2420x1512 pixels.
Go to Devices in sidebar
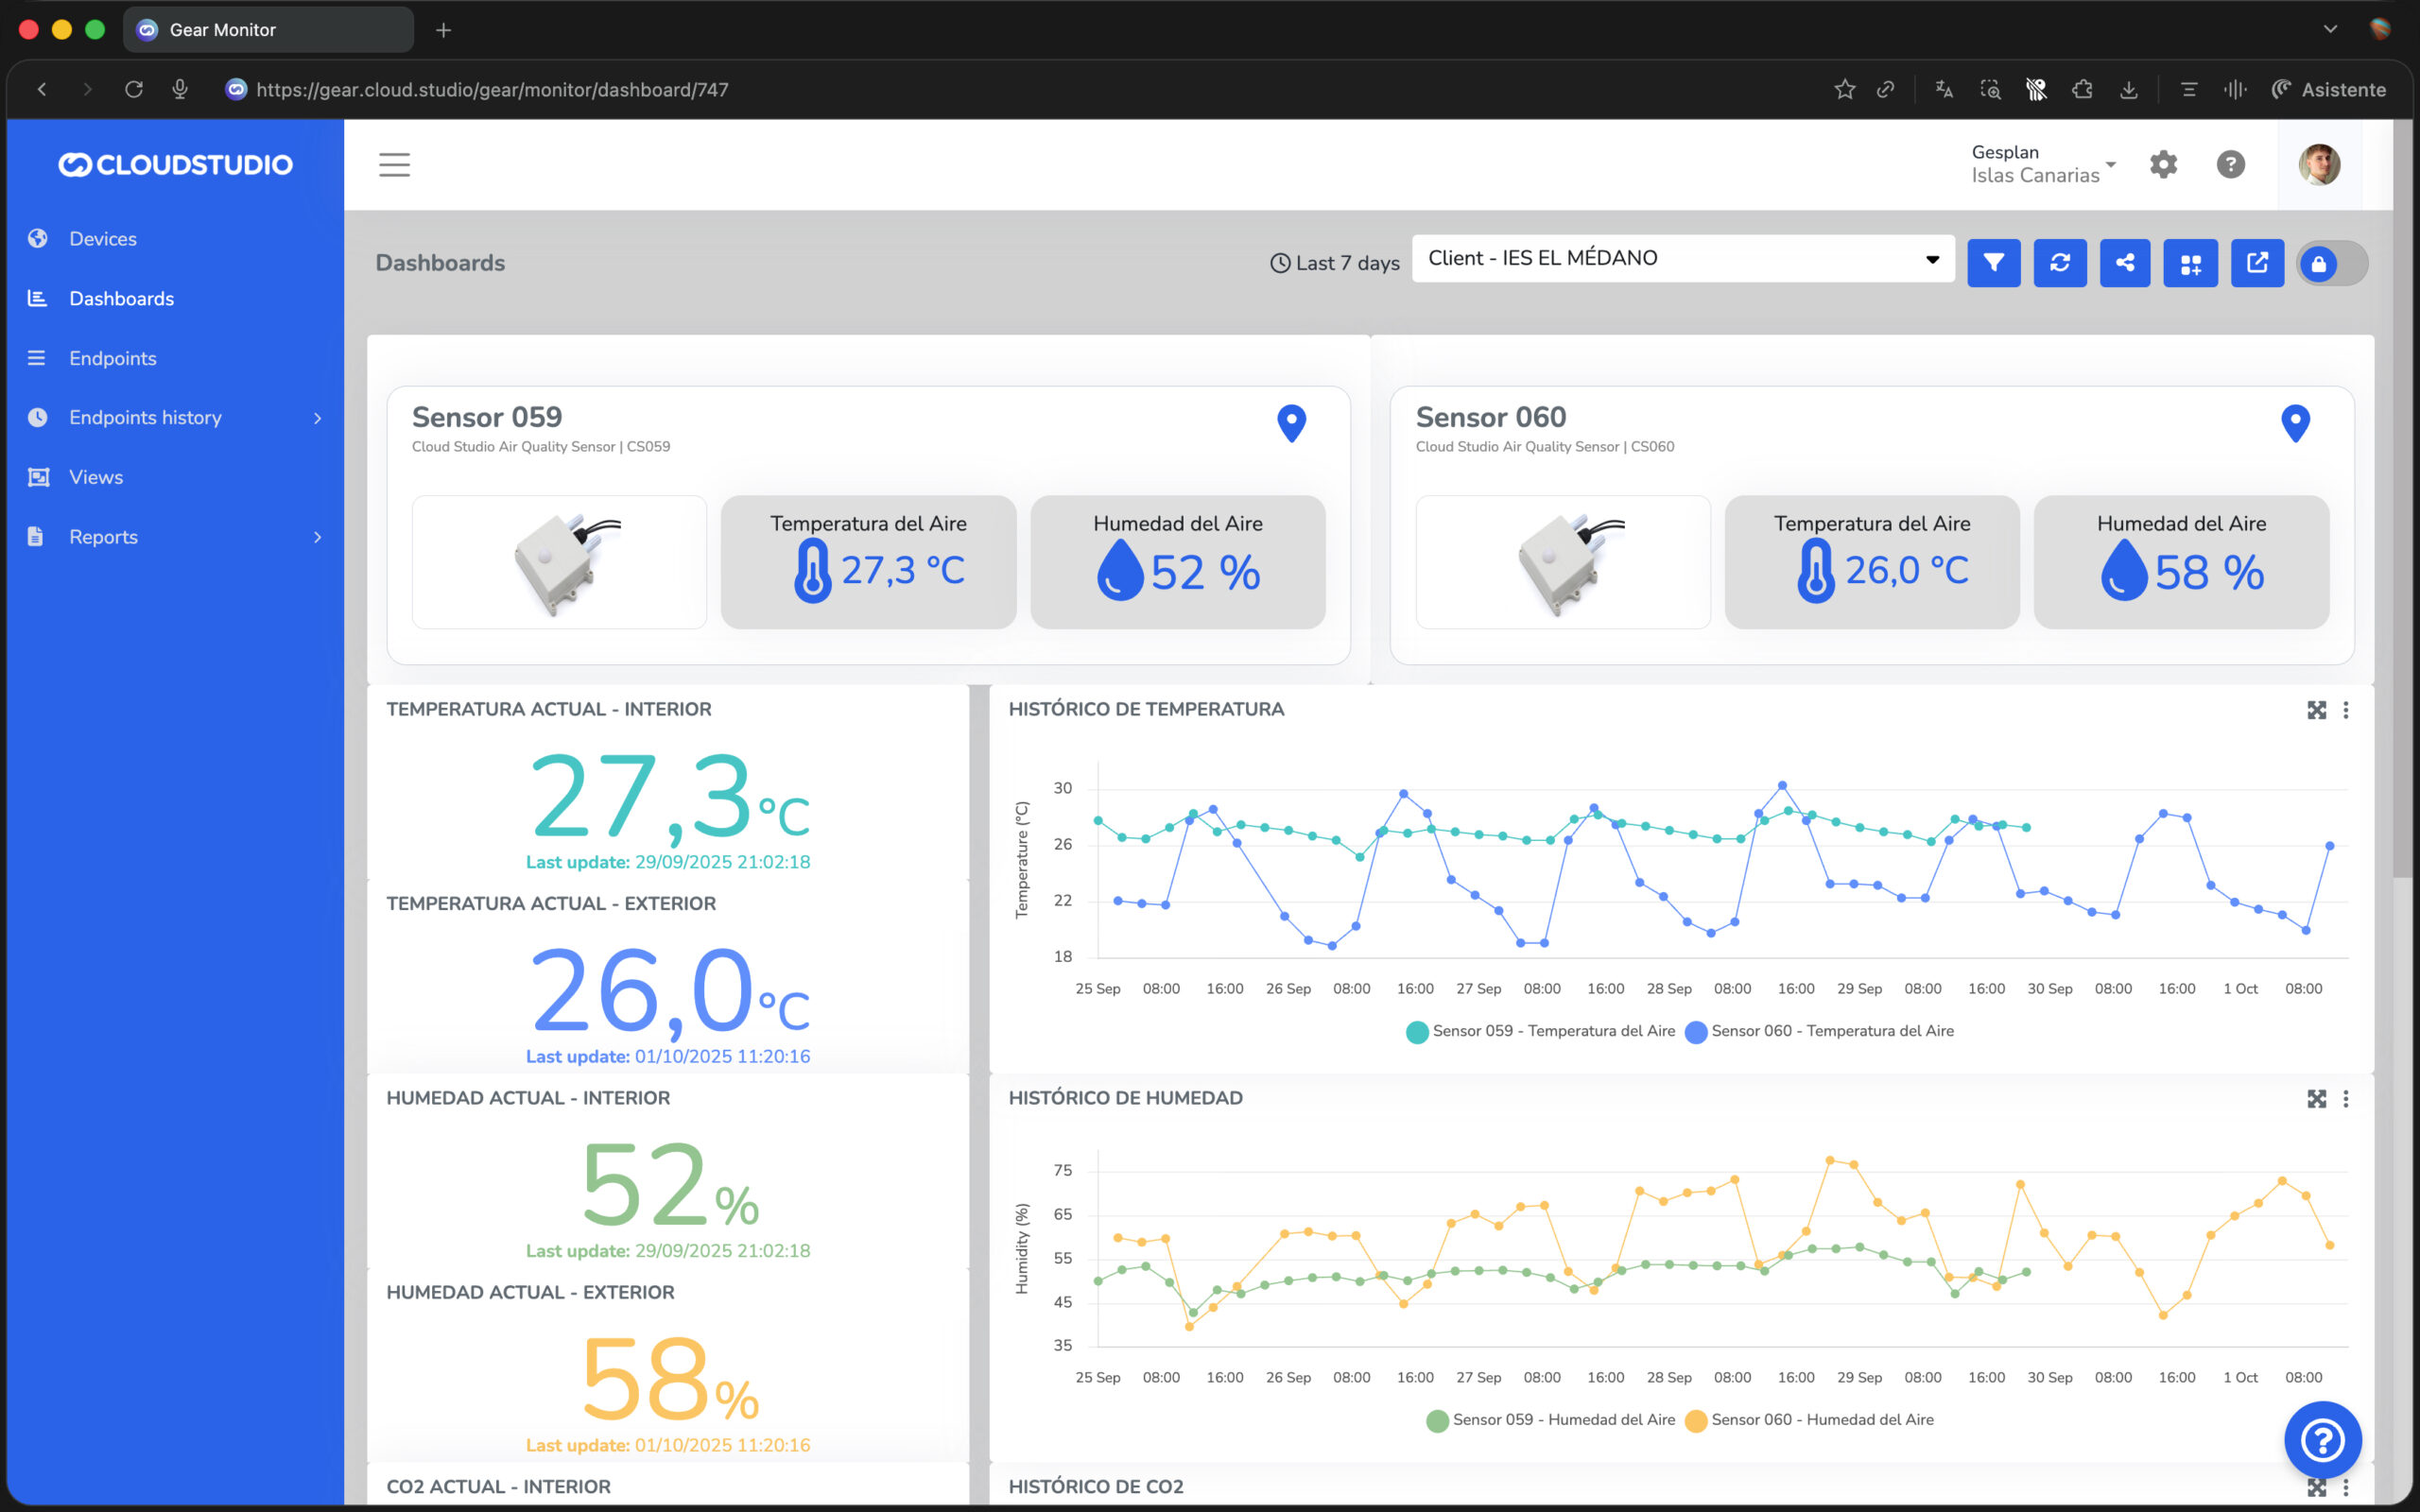coord(103,239)
